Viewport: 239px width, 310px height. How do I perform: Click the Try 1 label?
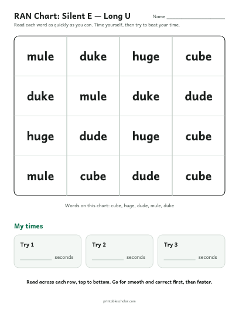point(27,245)
